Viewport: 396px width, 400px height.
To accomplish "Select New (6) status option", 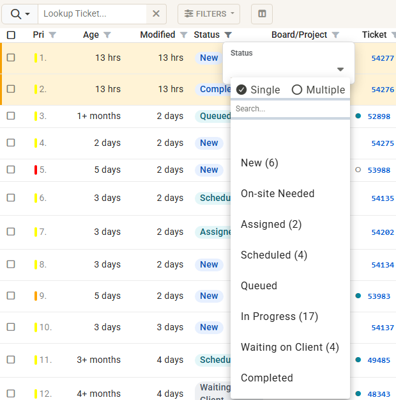I will pyautogui.click(x=291, y=163).
